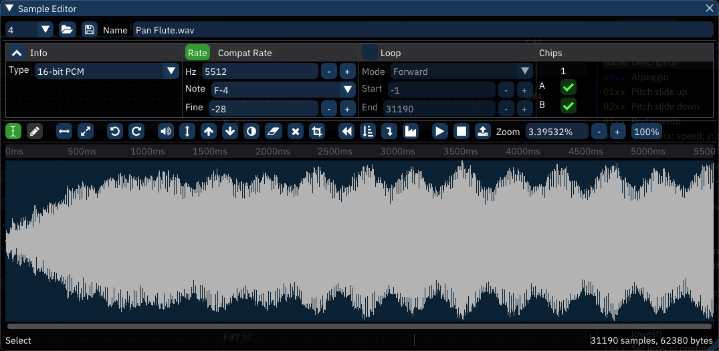Apply silence with the eraser icon
The image size is (719, 351).
click(x=273, y=132)
